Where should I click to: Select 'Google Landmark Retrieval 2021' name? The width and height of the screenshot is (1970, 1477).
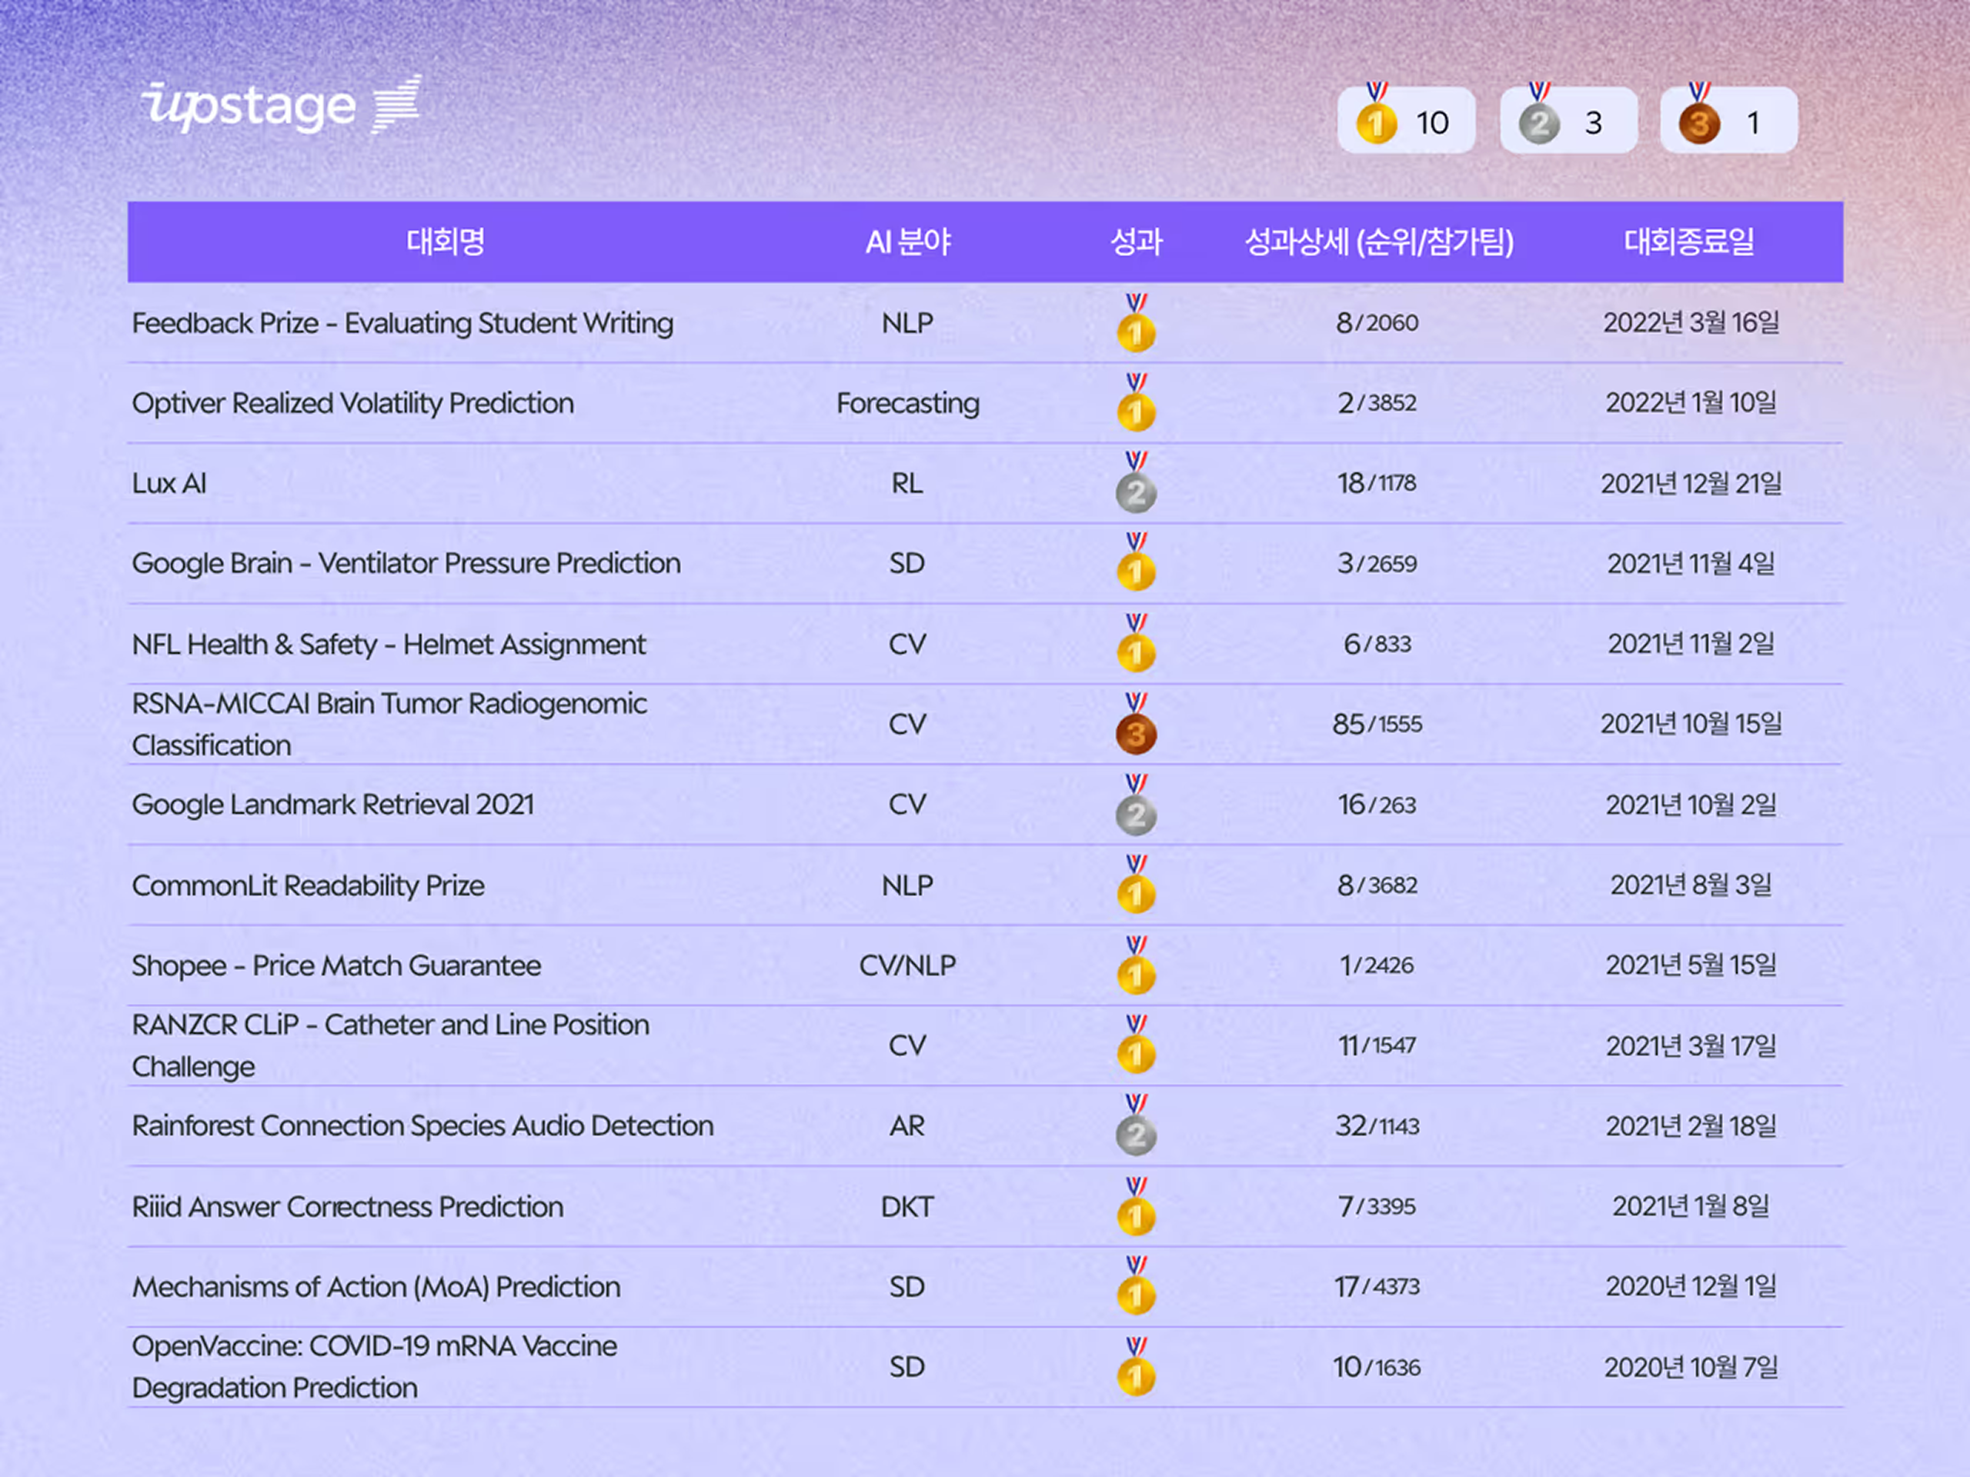point(333,805)
